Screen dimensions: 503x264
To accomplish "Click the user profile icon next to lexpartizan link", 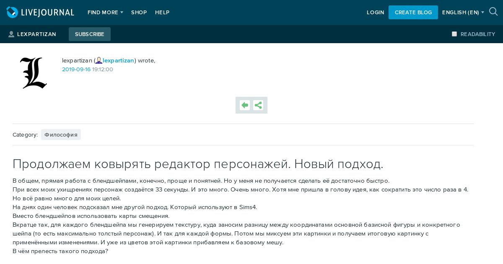I will [x=99, y=60].
